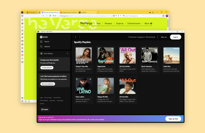Viewport: 205px width, 133px height.
Task: Switch to the Vivaldia 2 tab
Action: coord(87,12)
